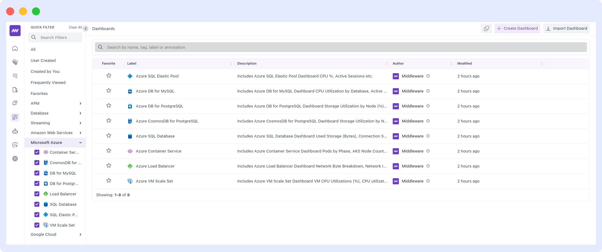The height and width of the screenshot is (252, 602).
Task: Open the document icon in left navigation
Action: (x=15, y=90)
